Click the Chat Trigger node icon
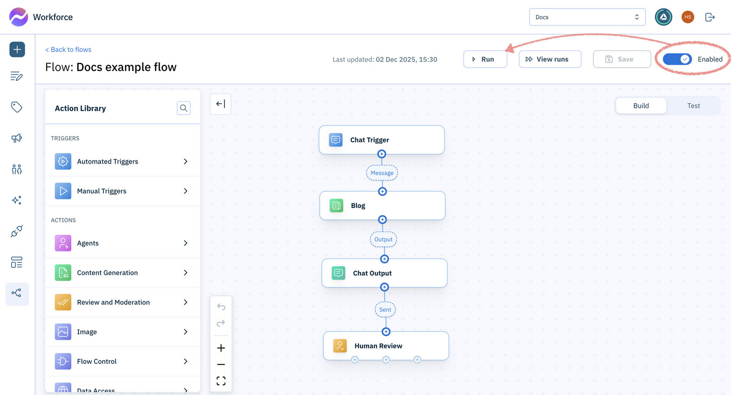This screenshot has width=731, height=395. 336,140
